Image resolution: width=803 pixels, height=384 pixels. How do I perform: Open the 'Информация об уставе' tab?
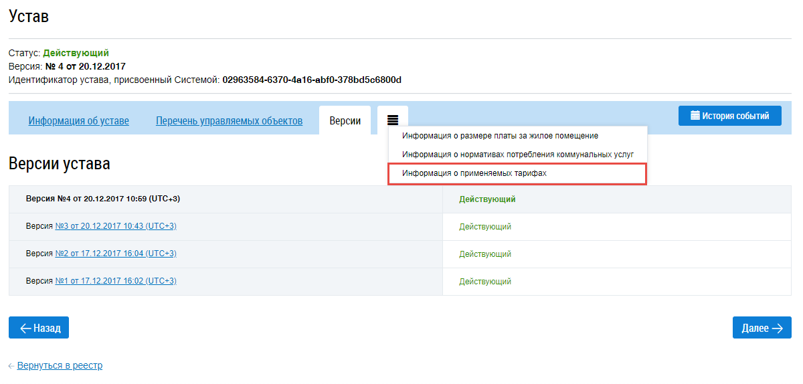click(79, 121)
